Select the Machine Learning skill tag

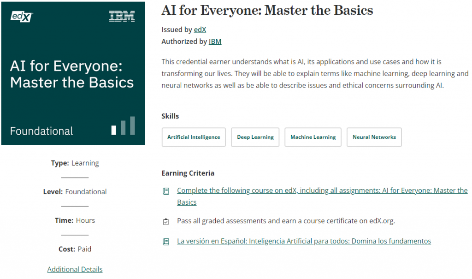point(313,137)
